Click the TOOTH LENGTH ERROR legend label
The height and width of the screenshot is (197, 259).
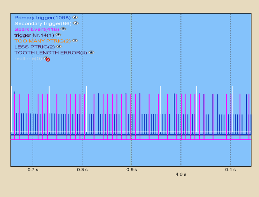click(x=51, y=53)
